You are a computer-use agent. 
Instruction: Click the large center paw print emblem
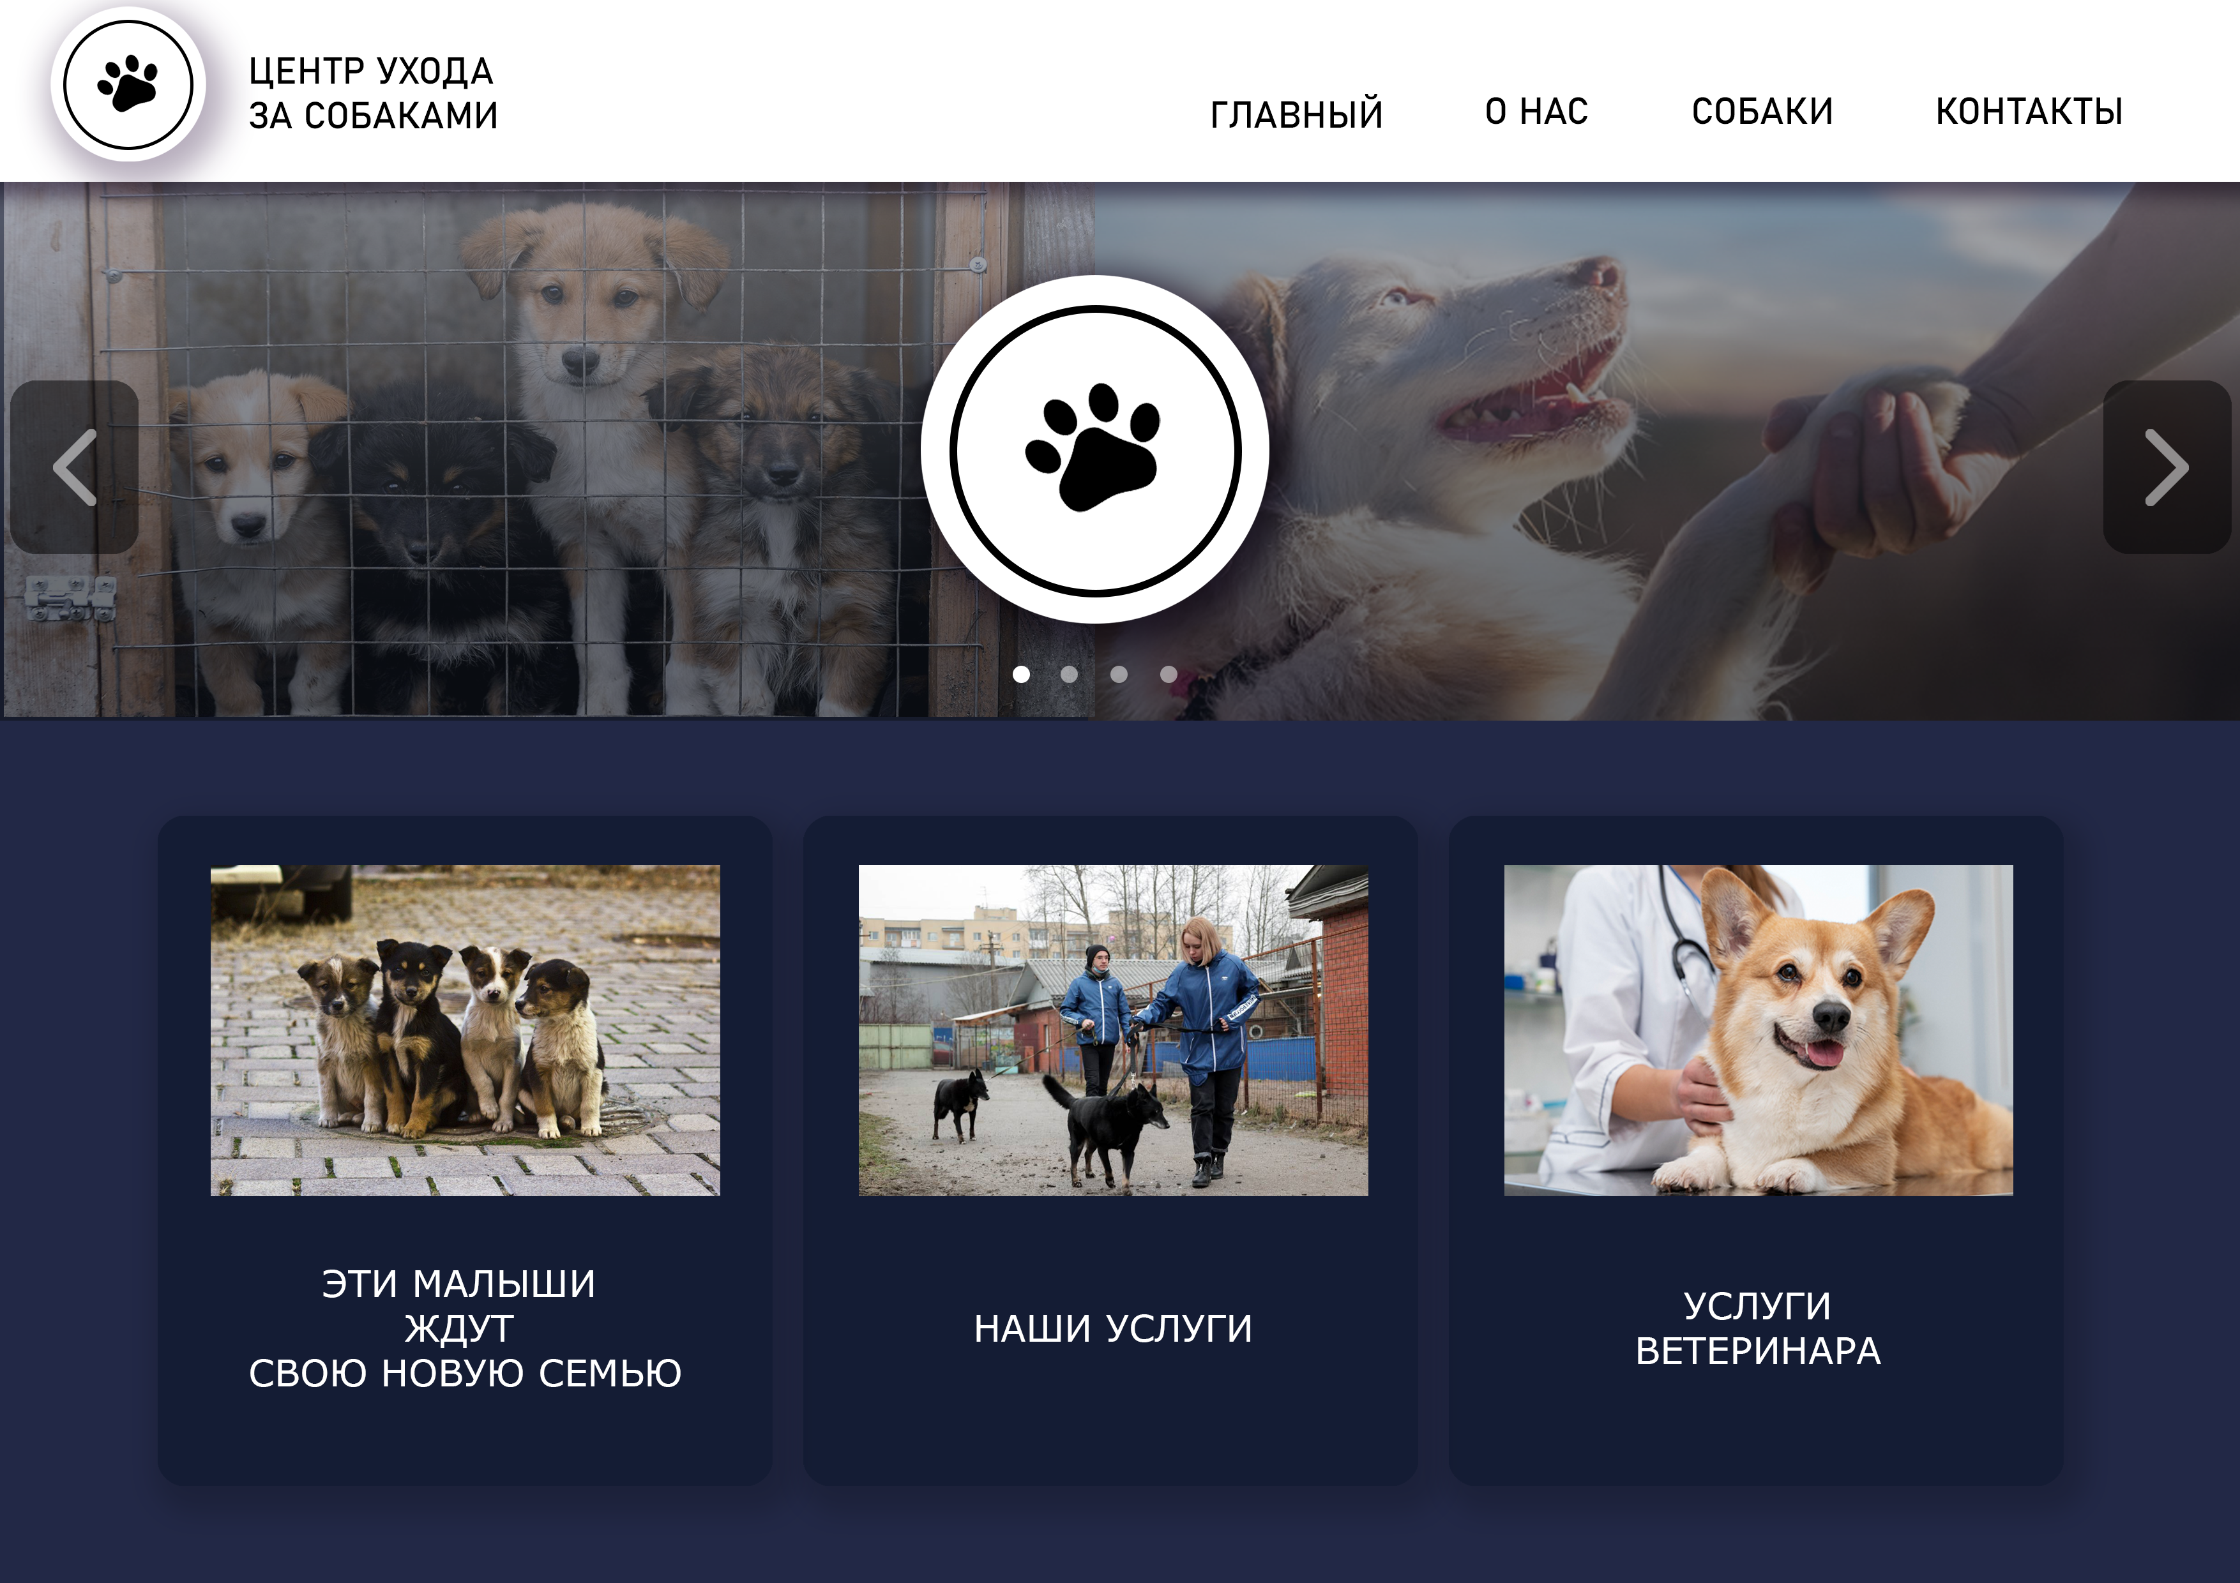pyautogui.click(x=1094, y=449)
